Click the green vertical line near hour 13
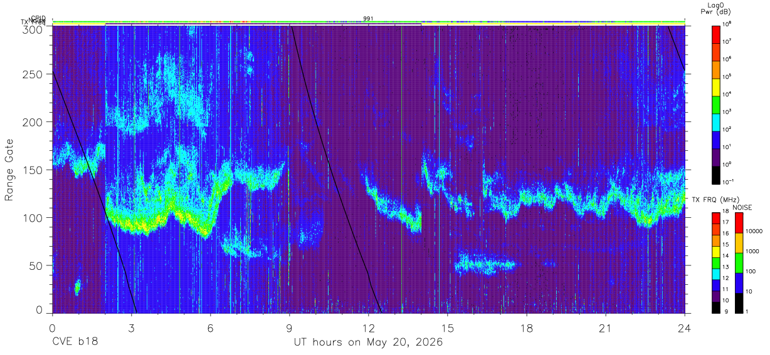The height and width of the screenshot is (355, 770). (x=401, y=169)
